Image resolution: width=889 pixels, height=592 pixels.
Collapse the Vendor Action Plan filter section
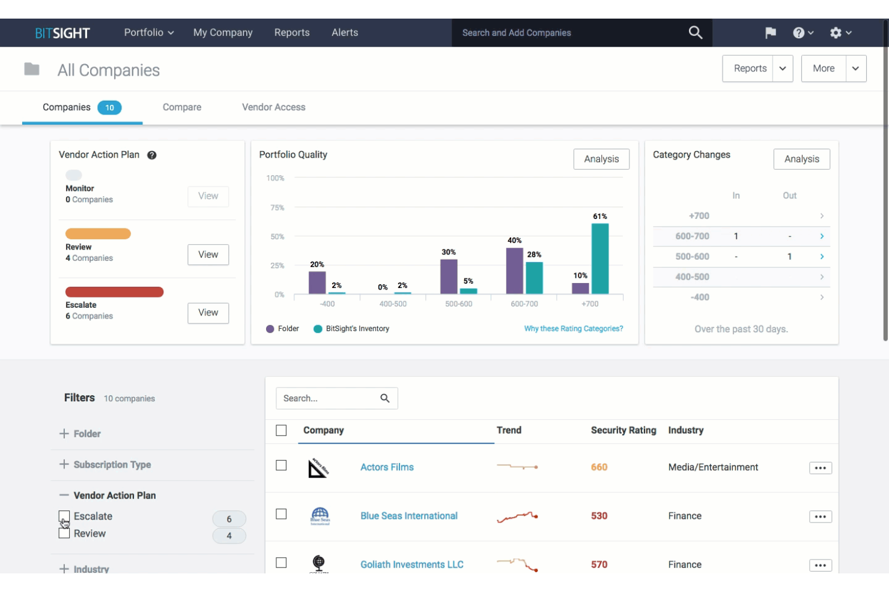pos(64,495)
